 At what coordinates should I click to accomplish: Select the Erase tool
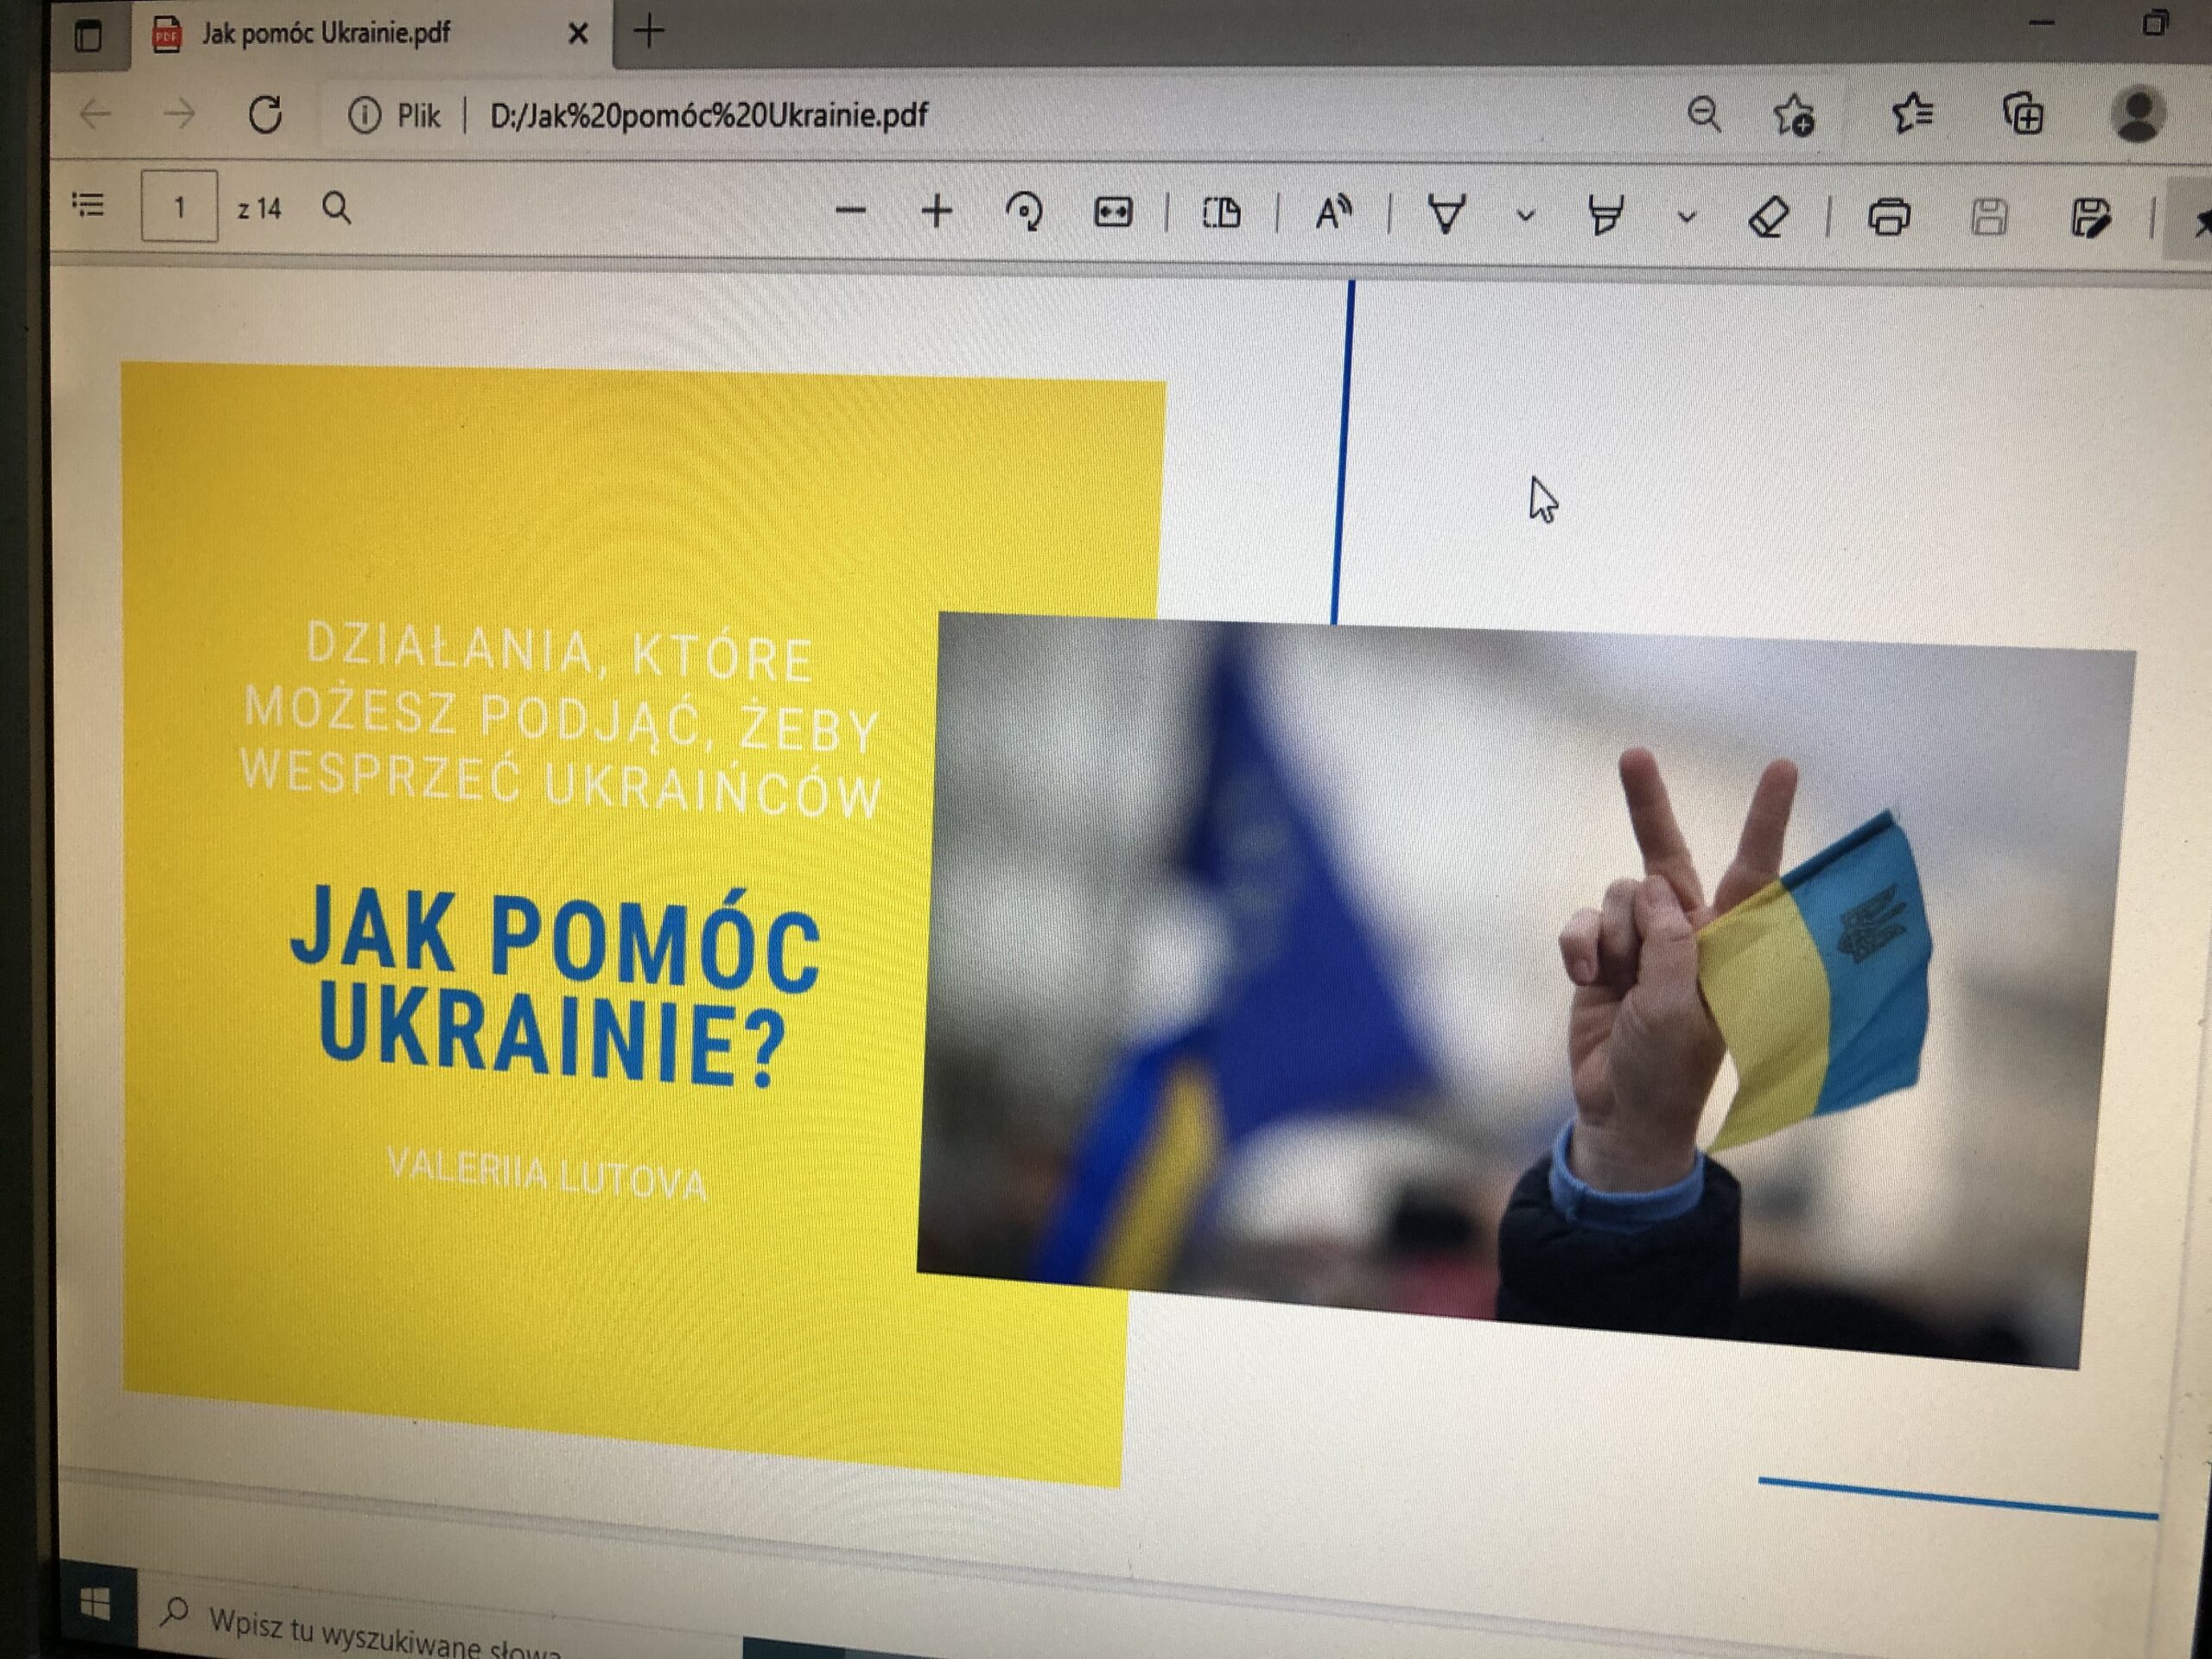coord(1768,216)
